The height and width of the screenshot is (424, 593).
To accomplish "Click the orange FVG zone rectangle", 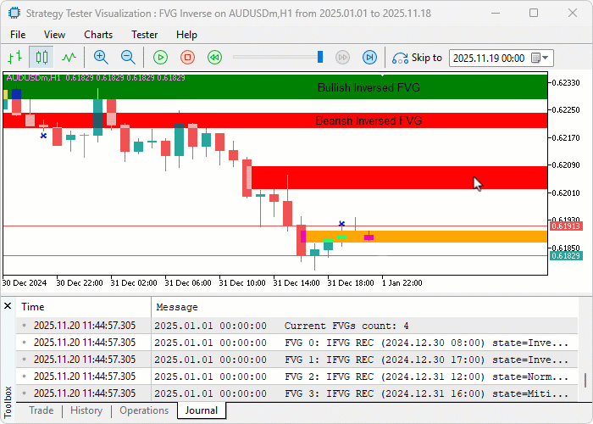I will pyautogui.click(x=426, y=237).
